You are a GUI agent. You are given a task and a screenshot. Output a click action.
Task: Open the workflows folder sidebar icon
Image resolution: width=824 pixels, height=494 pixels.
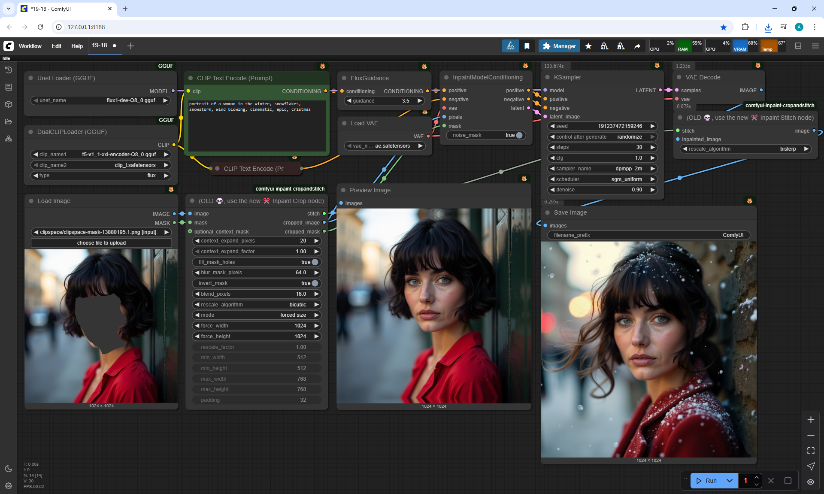click(x=9, y=121)
